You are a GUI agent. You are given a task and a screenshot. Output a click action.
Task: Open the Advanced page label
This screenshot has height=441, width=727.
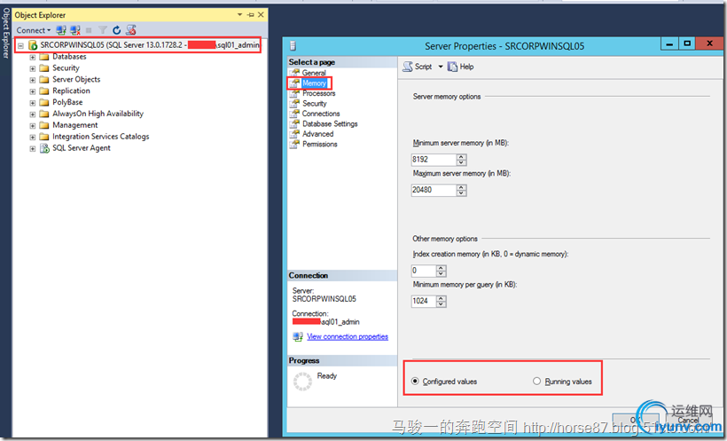tap(317, 134)
